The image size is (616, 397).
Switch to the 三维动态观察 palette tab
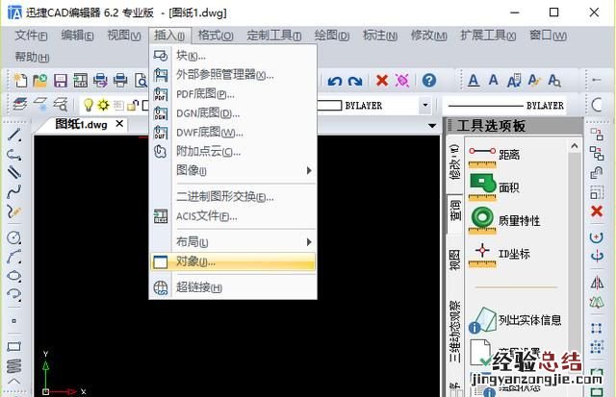click(x=455, y=333)
